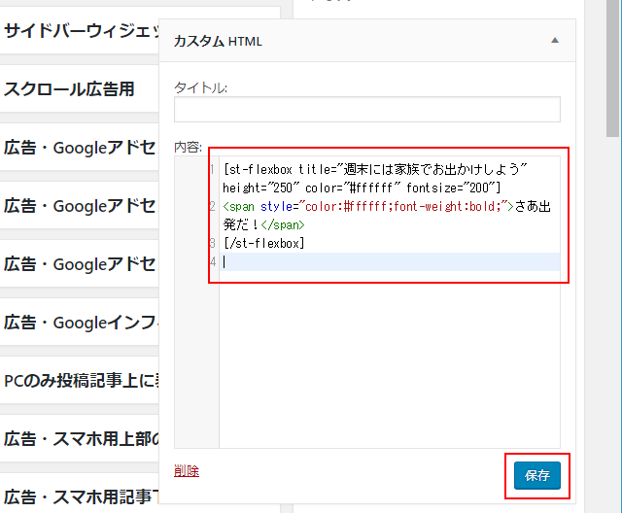Expand the サイドバーウィジェット widget area

pyautogui.click(x=81, y=31)
